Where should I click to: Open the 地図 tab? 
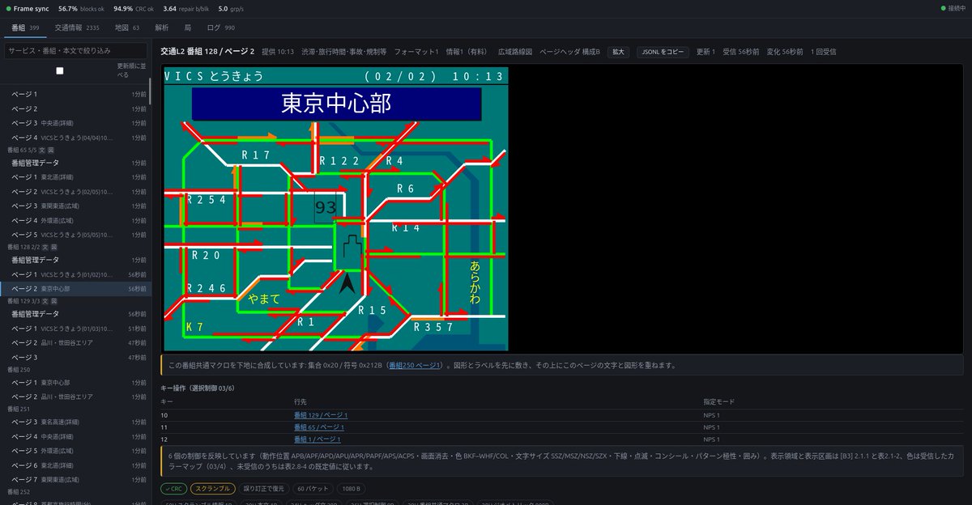127,28
